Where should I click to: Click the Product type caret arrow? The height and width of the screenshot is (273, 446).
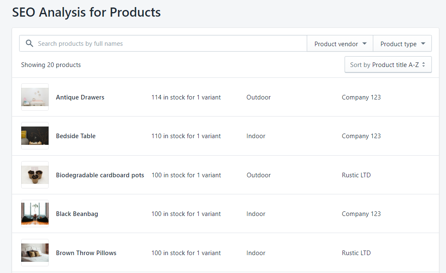click(x=423, y=44)
